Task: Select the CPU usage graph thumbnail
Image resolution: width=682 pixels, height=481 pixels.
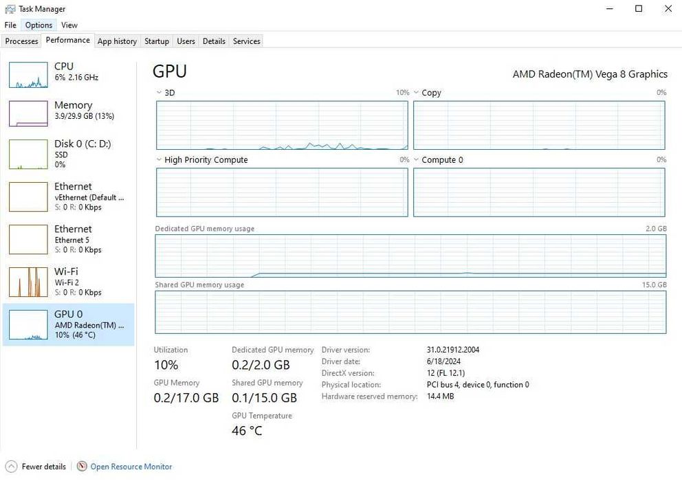Action: tap(28, 74)
